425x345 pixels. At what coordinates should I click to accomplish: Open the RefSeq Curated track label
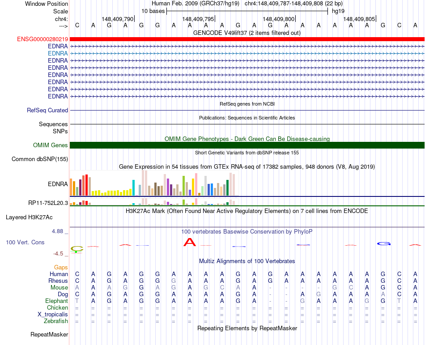[47, 111]
